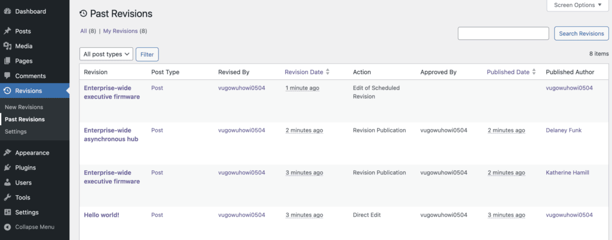The height and width of the screenshot is (240, 612).
Task: Open the All post types dropdown
Action: pos(106,54)
